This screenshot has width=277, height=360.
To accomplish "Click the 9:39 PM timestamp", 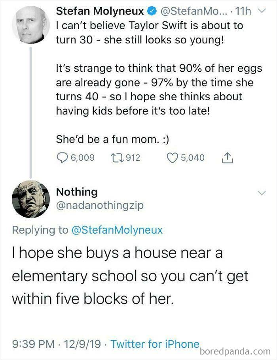I will pyautogui.click(x=34, y=344).
